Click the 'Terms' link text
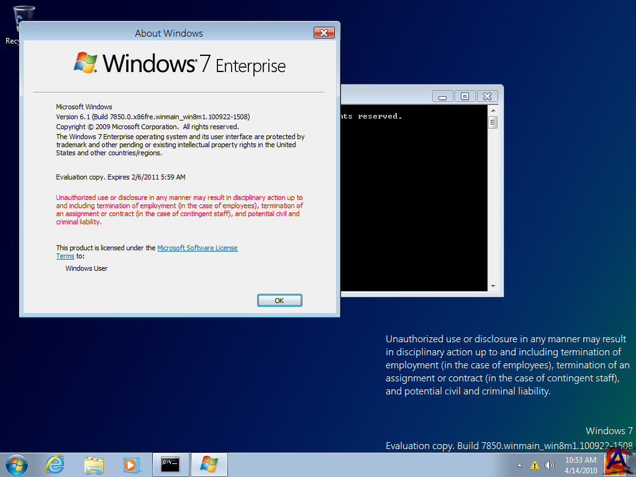This screenshot has height=477, width=636. (65, 257)
